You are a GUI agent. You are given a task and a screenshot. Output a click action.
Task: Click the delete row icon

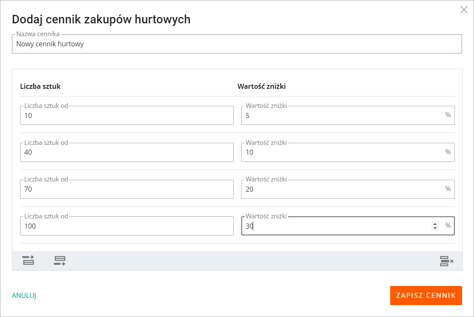pyautogui.click(x=446, y=261)
